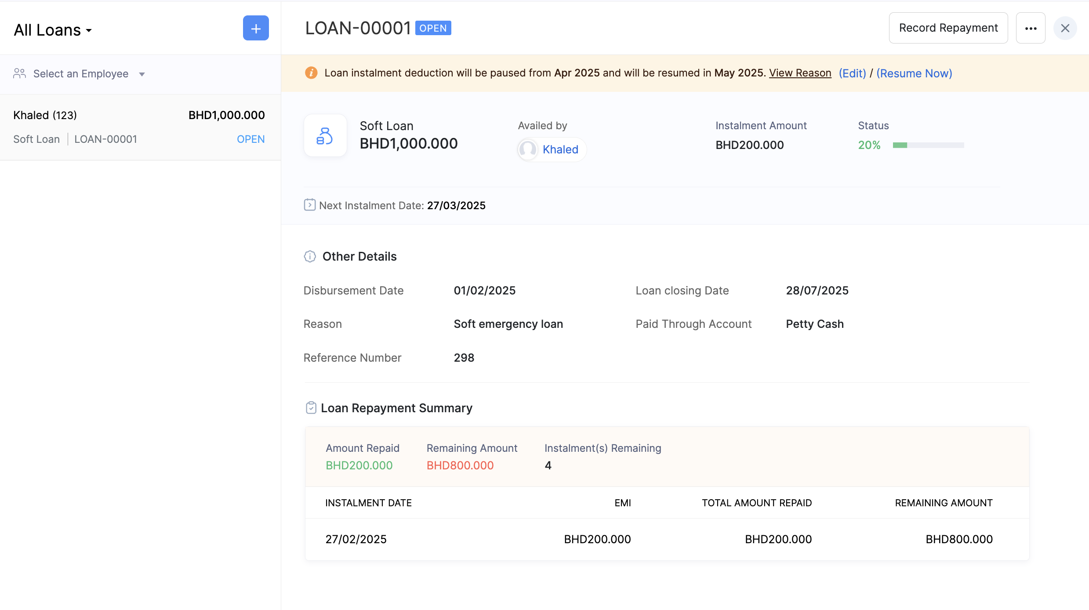
Task: Click the 20% status progress bar
Action: click(927, 145)
